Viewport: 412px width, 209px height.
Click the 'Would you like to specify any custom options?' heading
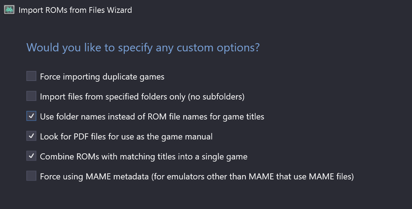pyautogui.click(x=143, y=47)
